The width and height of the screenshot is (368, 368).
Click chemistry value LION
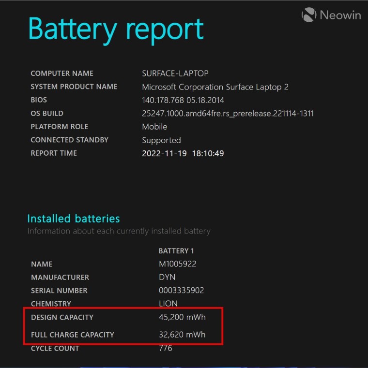pyautogui.click(x=168, y=304)
